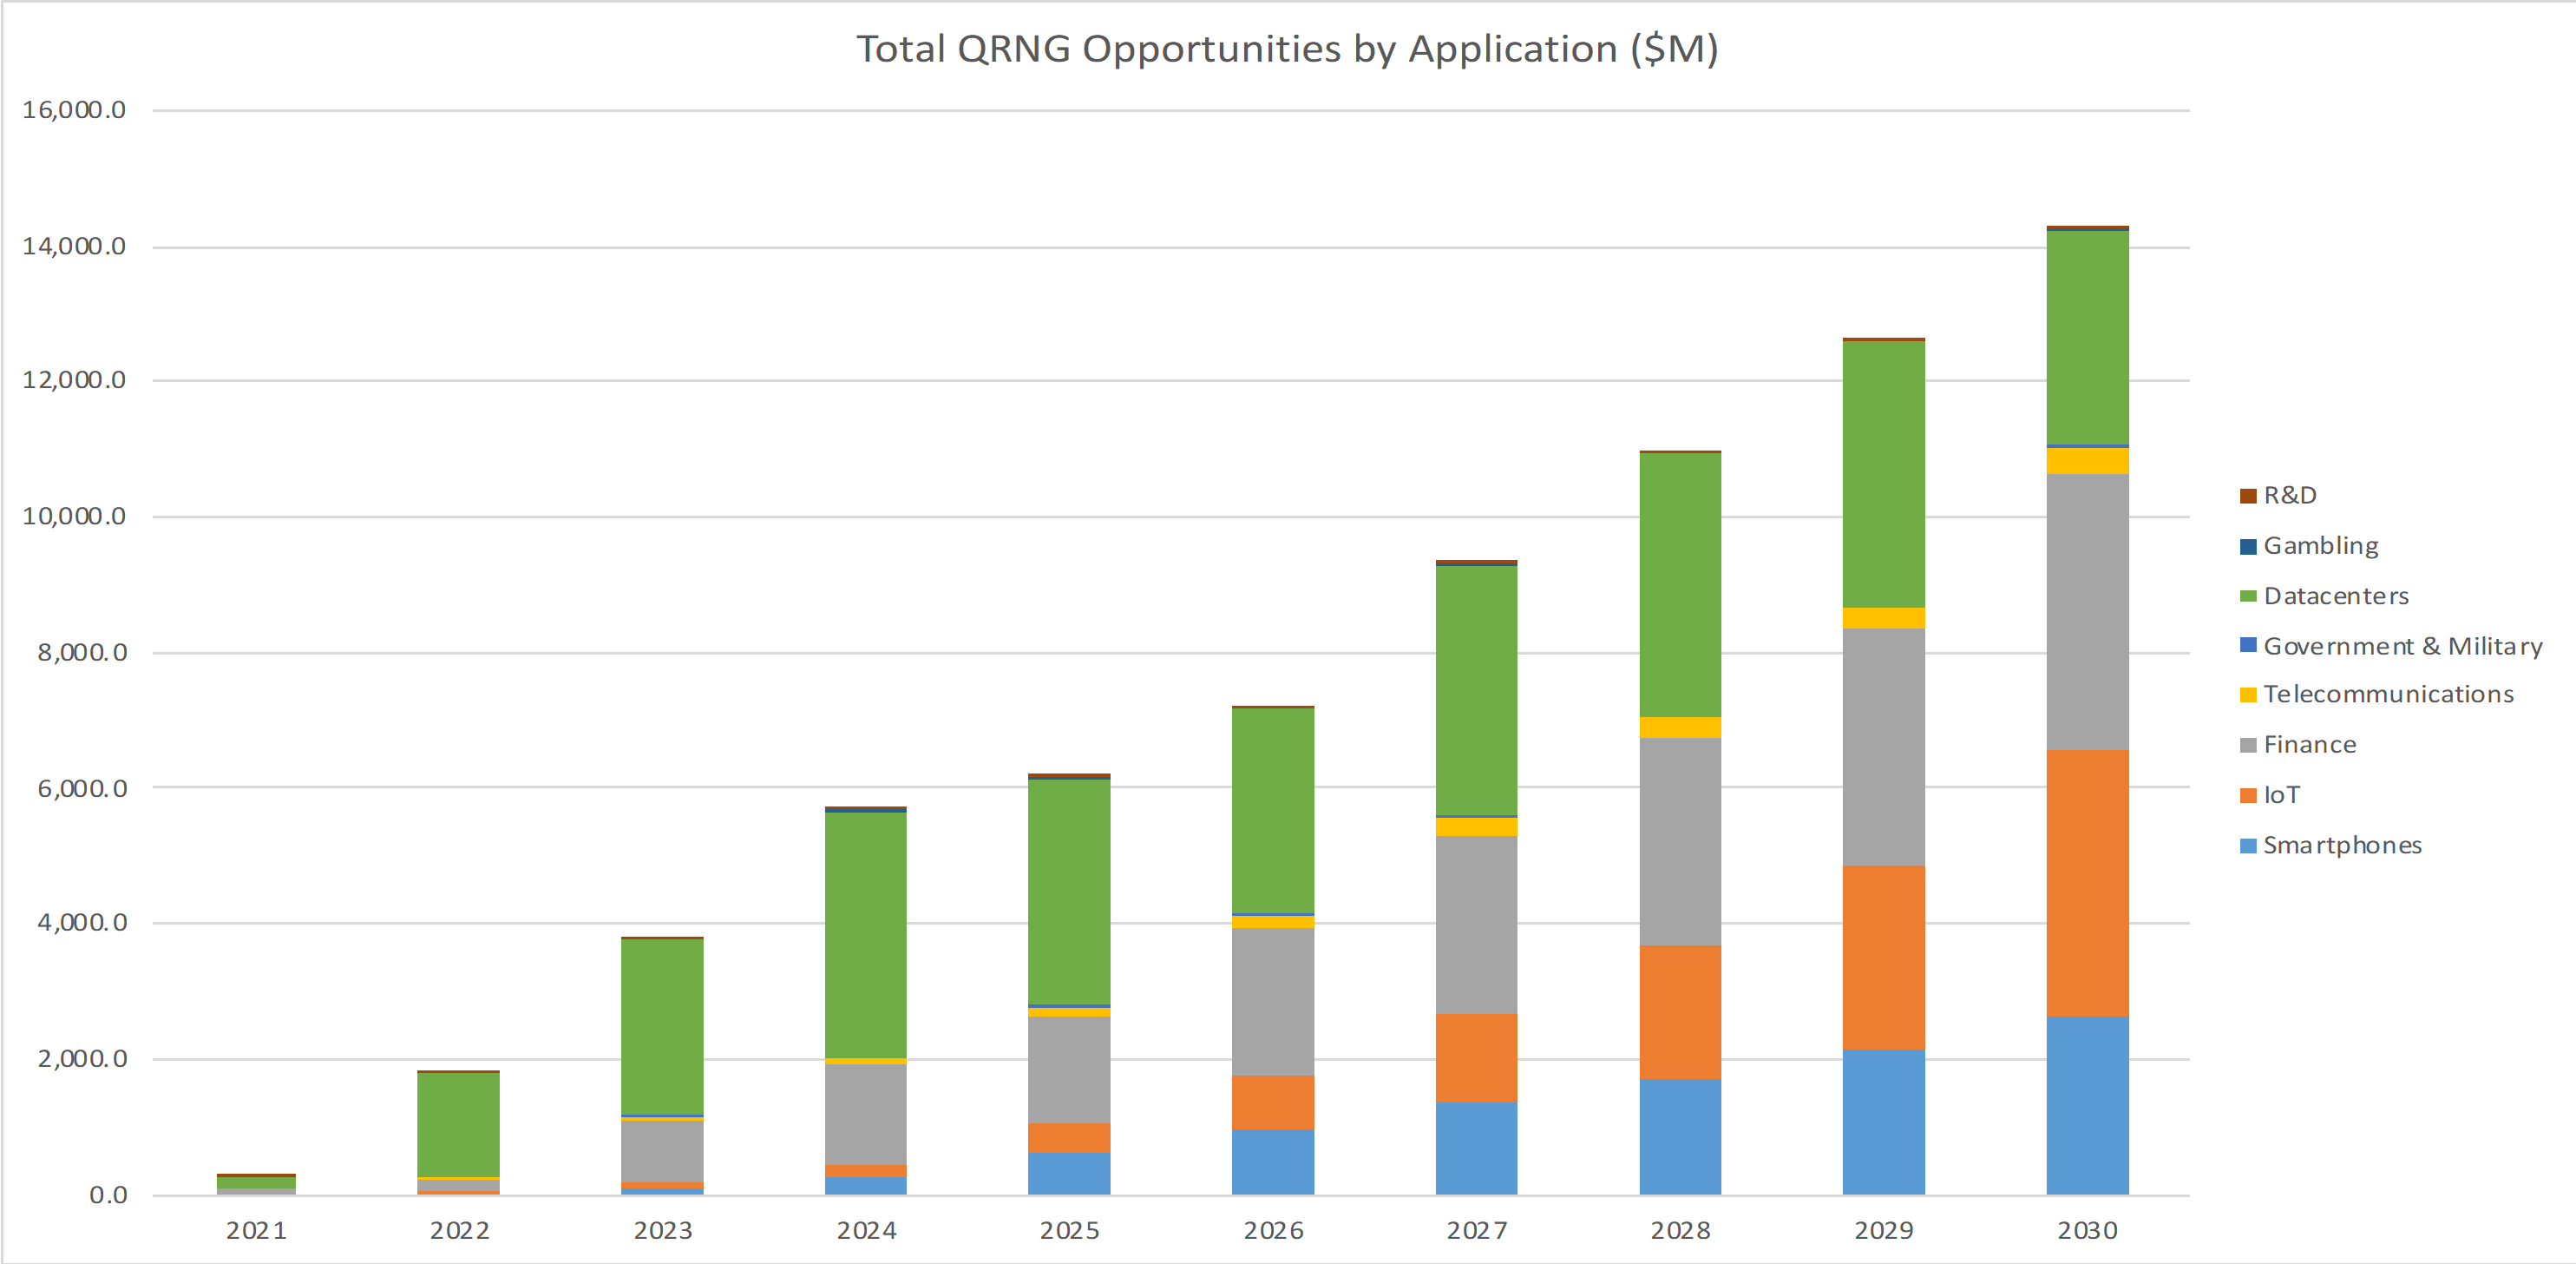Select the 2027 IoT orange bar segment
The height and width of the screenshot is (1264, 2576).
[1477, 1059]
